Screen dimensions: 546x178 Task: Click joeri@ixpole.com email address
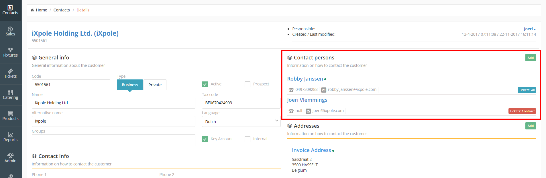point(328,111)
